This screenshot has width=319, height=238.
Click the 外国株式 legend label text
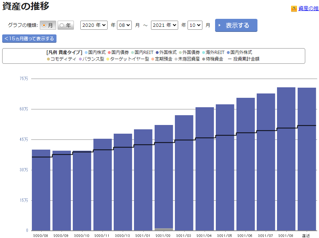point(168,53)
